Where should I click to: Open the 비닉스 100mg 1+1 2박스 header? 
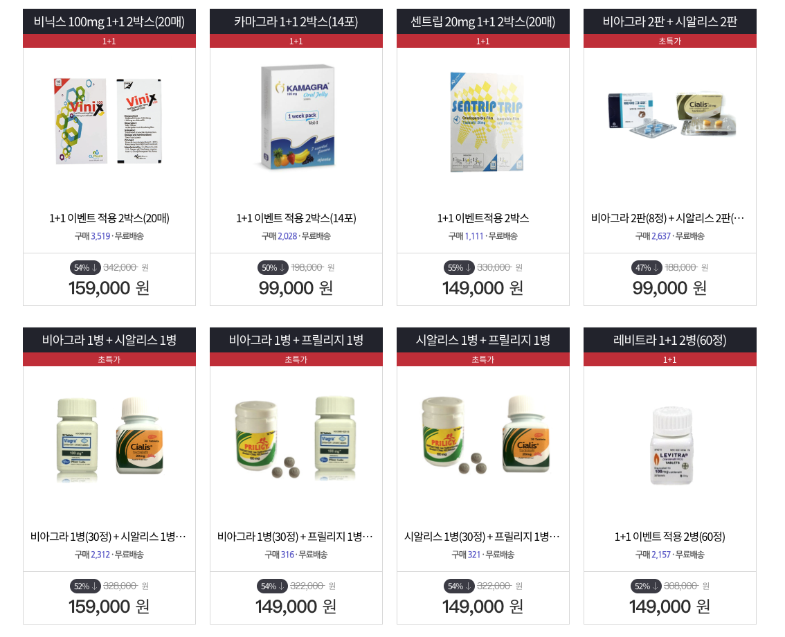click(x=109, y=21)
